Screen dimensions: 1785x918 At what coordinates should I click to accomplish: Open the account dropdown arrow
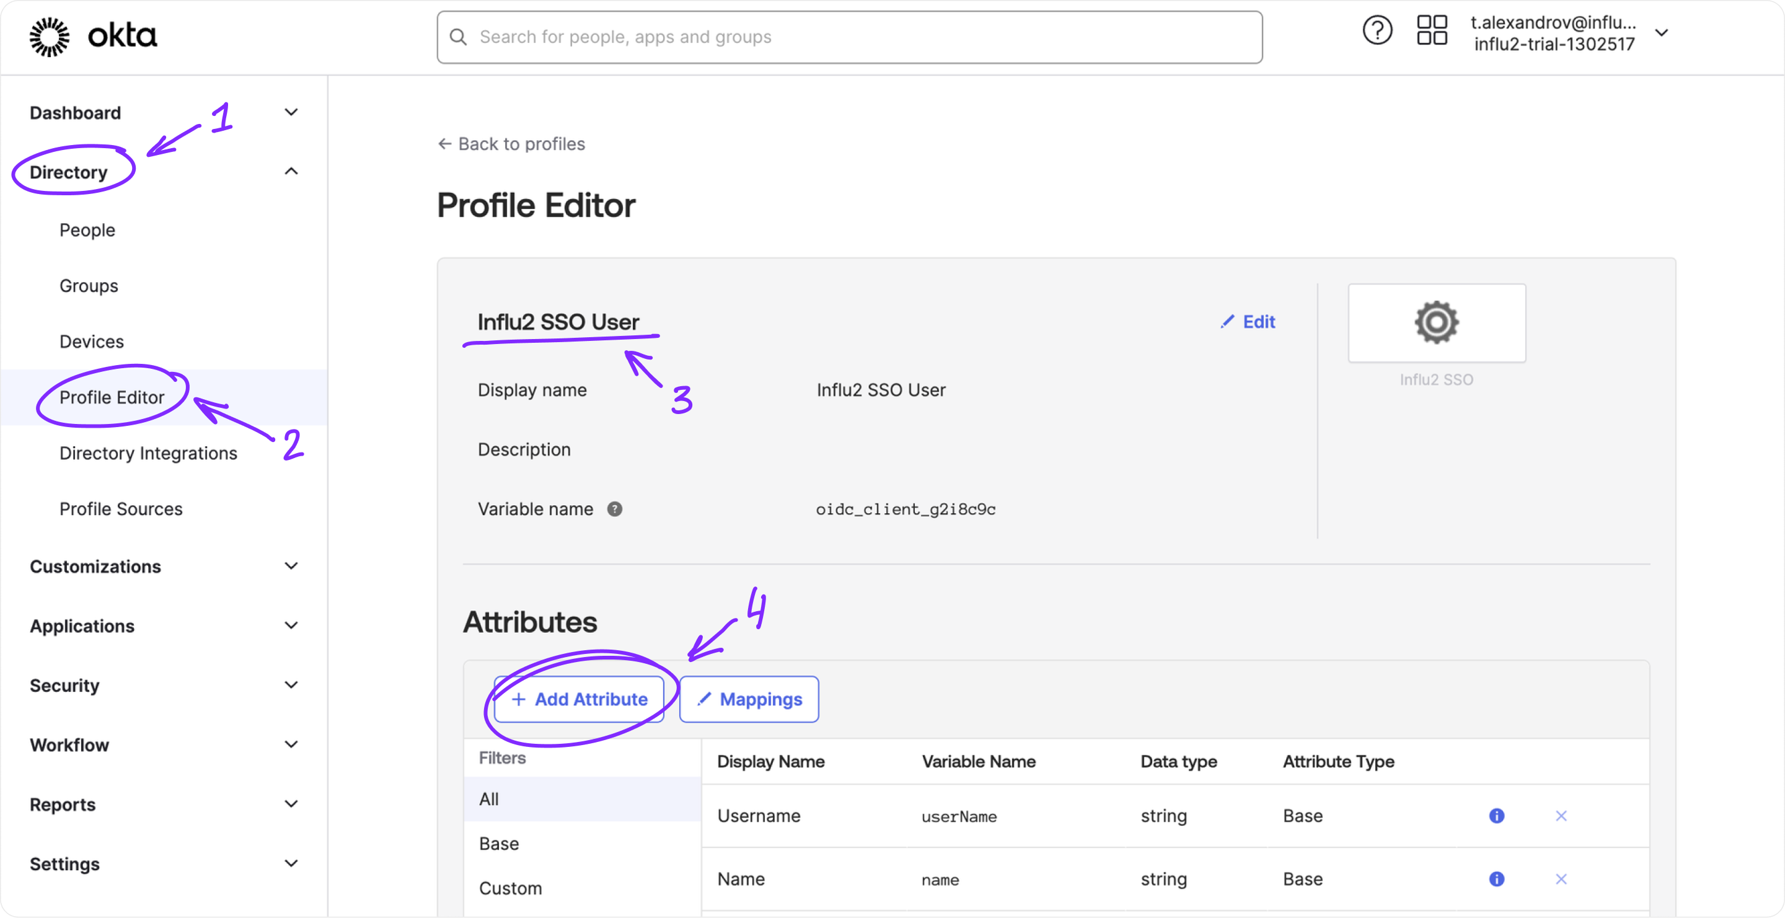click(x=1661, y=33)
